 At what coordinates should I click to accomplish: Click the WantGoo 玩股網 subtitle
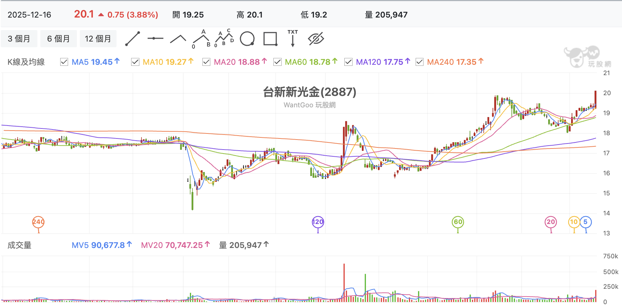point(310,105)
